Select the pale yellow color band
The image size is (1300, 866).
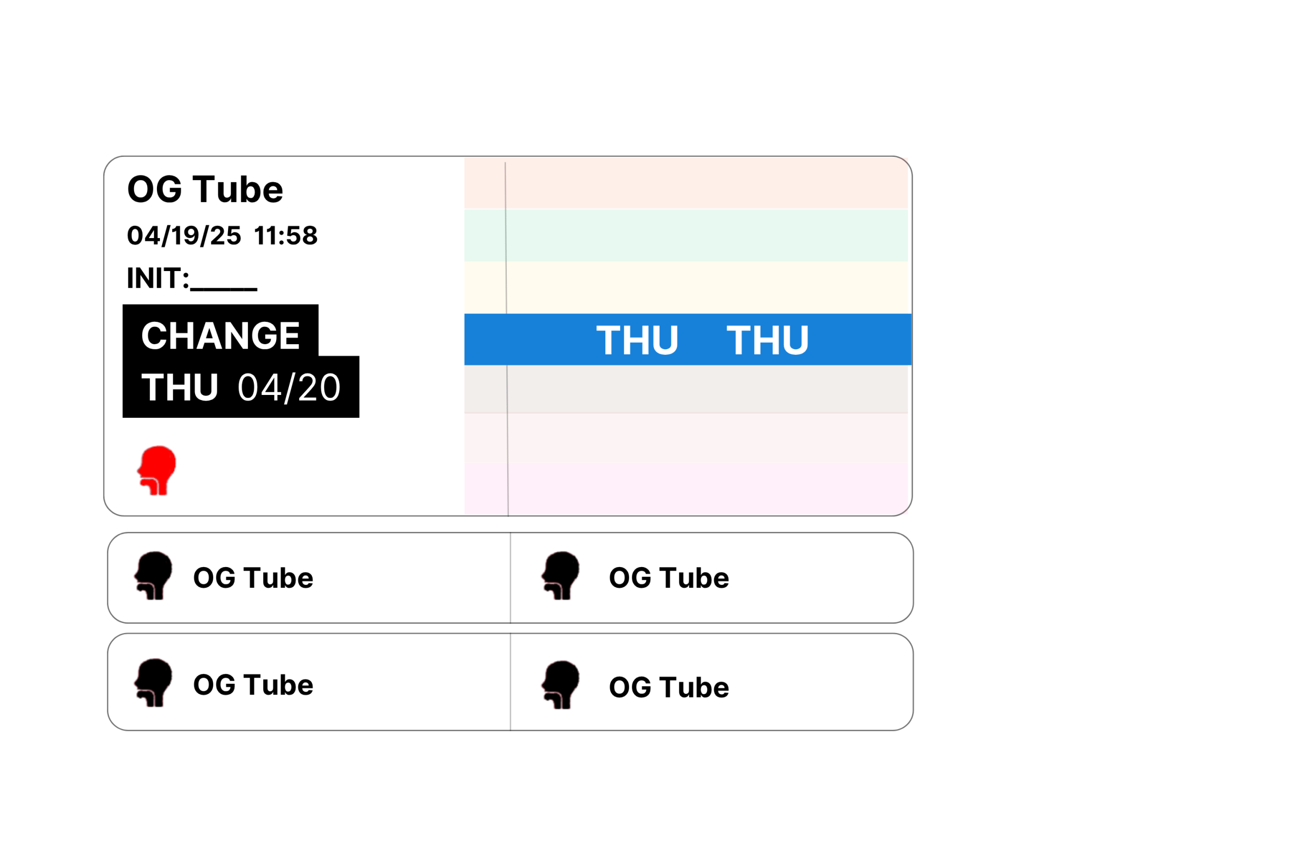pos(686,287)
